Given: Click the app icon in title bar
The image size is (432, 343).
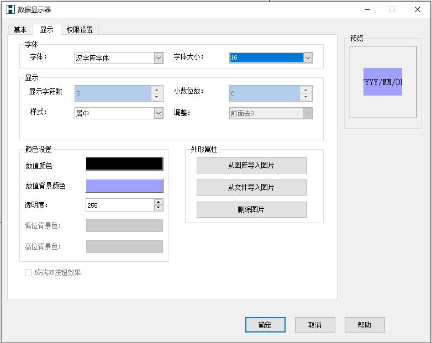Looking at the screenshot, I should click(x=9, y=9).
